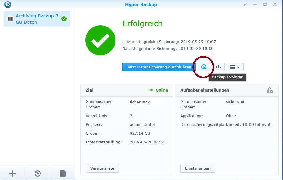This screenshot has width=283, height=180.
Task: Minimize the Hyper Backup window
Action: [x=255, y=5]
